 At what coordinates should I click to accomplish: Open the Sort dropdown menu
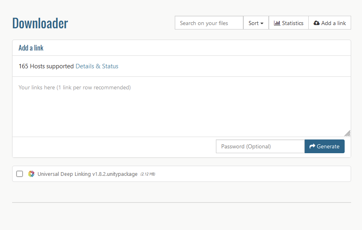click(256, 23)
